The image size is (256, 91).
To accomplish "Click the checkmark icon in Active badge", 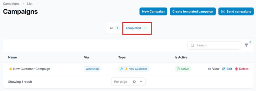I will coord(178,69).
